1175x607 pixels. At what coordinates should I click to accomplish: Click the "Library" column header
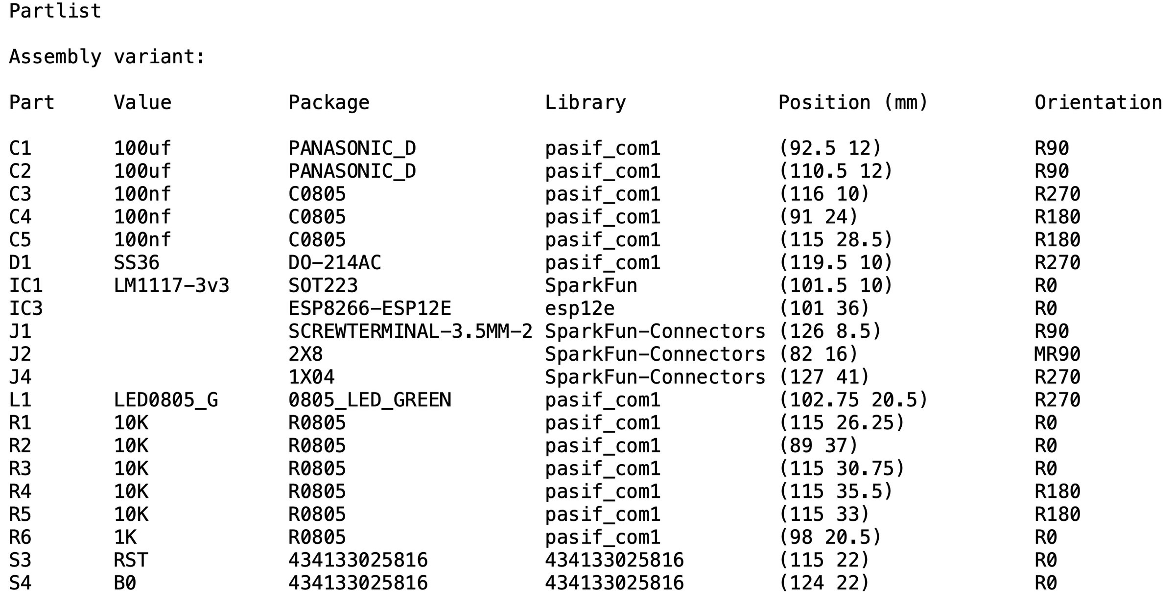[585, 103]
